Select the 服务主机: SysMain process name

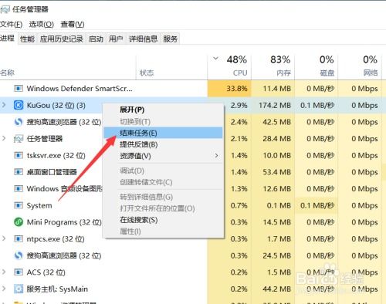(57, 289)
